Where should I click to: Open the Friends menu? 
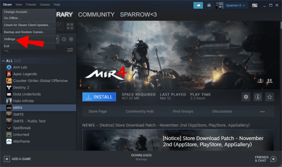tap(31, 4)
